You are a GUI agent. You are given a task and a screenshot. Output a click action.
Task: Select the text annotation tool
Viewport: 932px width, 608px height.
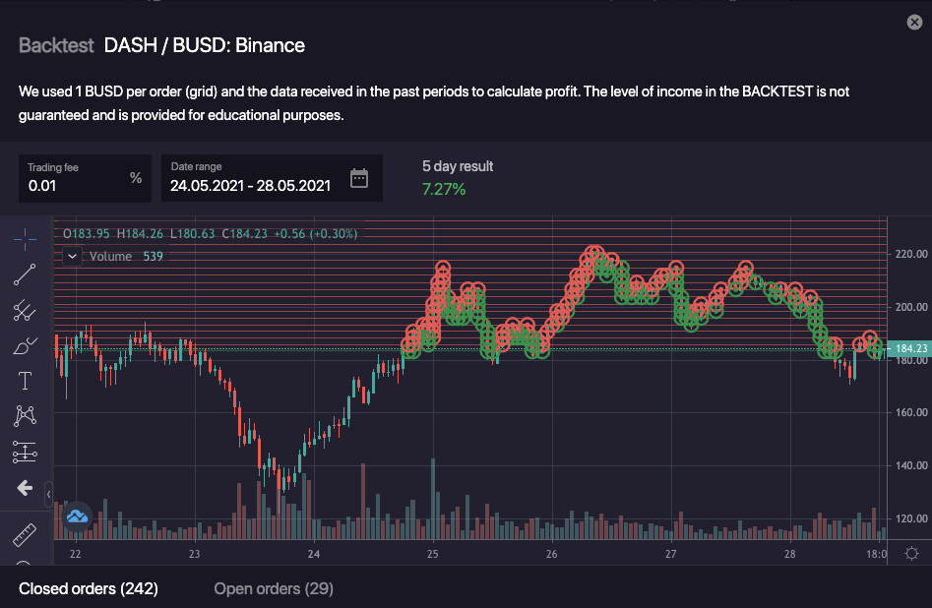click(26, 382)
